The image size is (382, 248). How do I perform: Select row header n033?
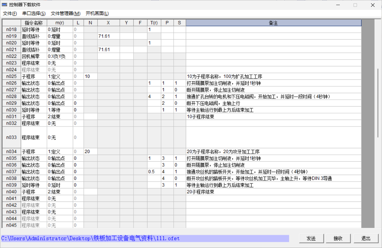click(12, 138)
